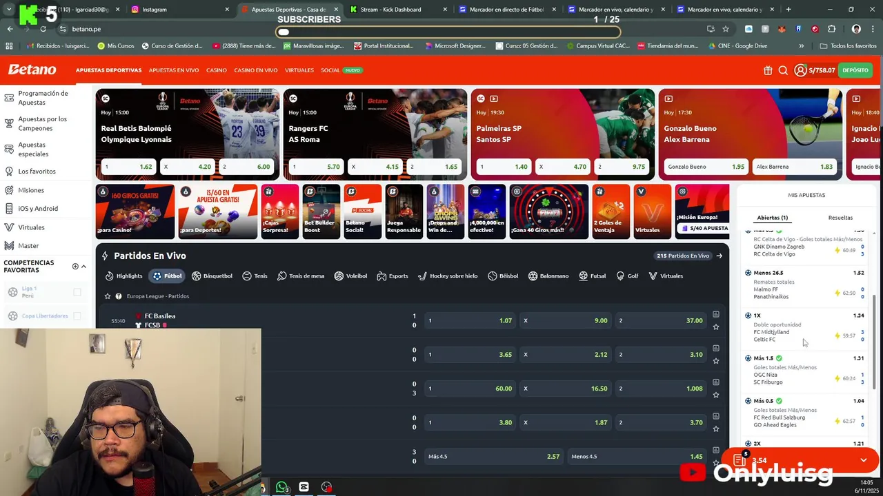Select the Hockey sobre hielo filter
The width and height of the screenshot is (883, 496).
pyautogui.click(x=448, y=276)
